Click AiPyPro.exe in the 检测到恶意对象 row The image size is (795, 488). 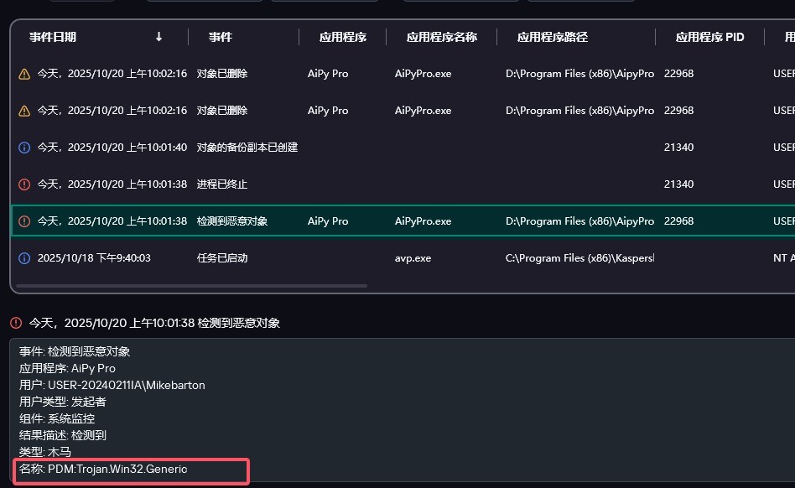(x=423, y=221)
